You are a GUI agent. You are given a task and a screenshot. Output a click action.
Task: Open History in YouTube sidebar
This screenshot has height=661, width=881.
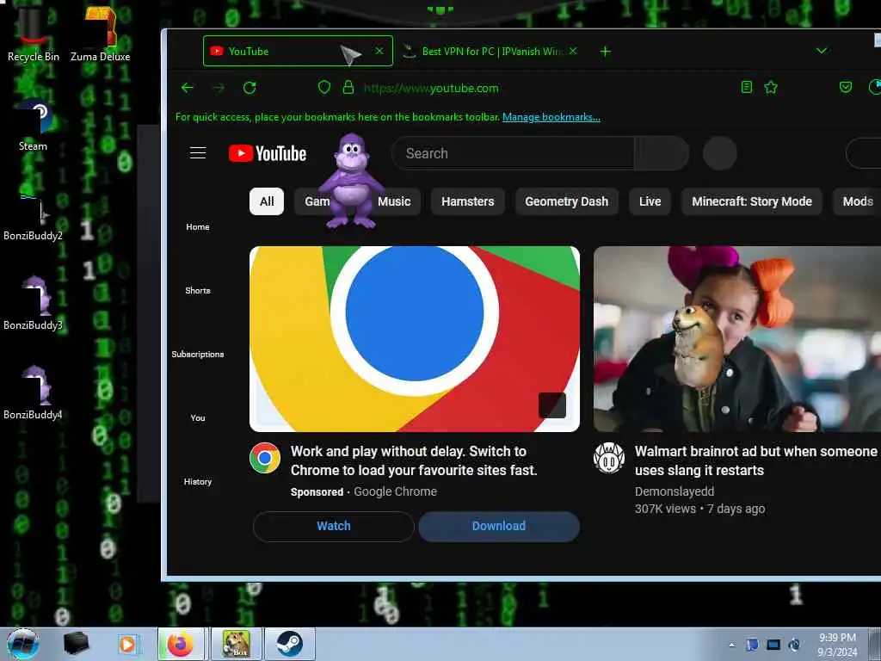(x=198, y=481)
